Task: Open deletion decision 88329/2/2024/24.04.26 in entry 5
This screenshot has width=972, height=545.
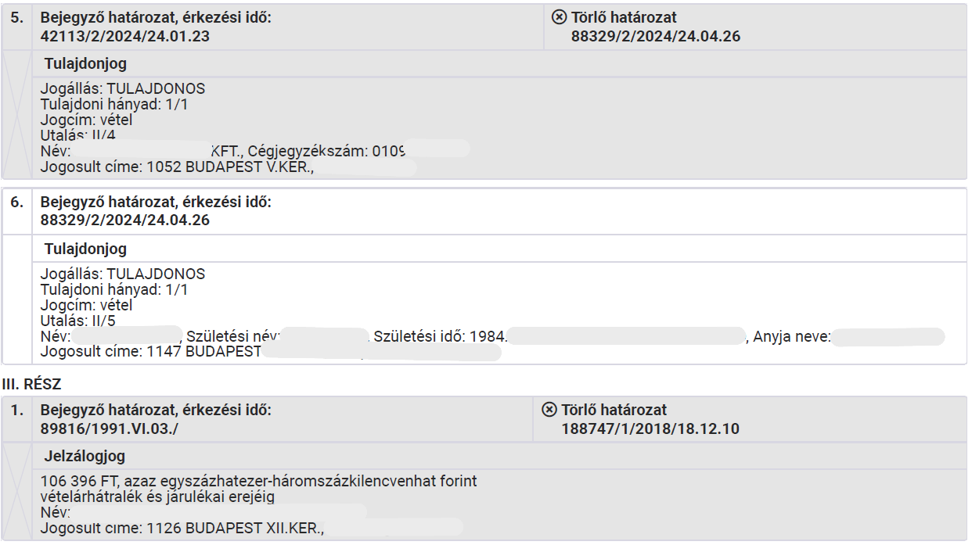Action: (656, 36)
